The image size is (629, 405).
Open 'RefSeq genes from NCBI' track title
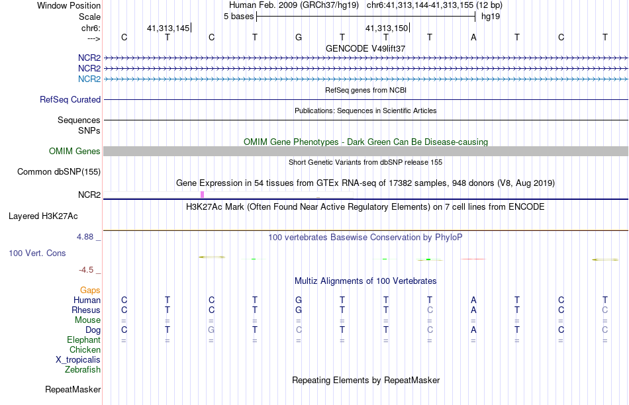click(365, 90)
